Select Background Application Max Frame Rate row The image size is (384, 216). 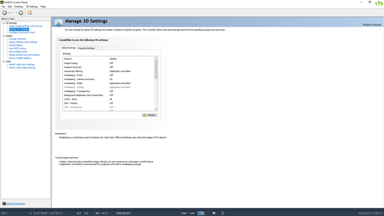point(109,95)
